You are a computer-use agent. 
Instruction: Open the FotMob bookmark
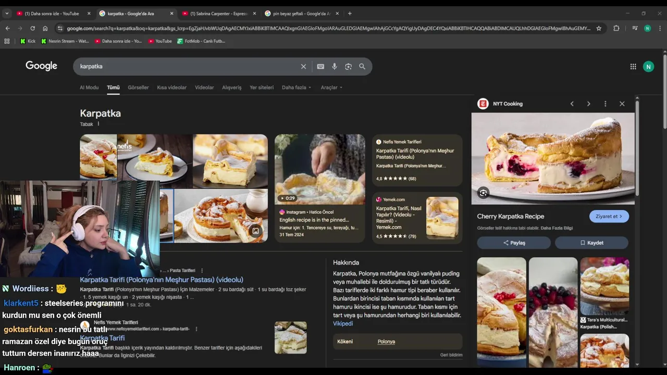coord(201,41)
